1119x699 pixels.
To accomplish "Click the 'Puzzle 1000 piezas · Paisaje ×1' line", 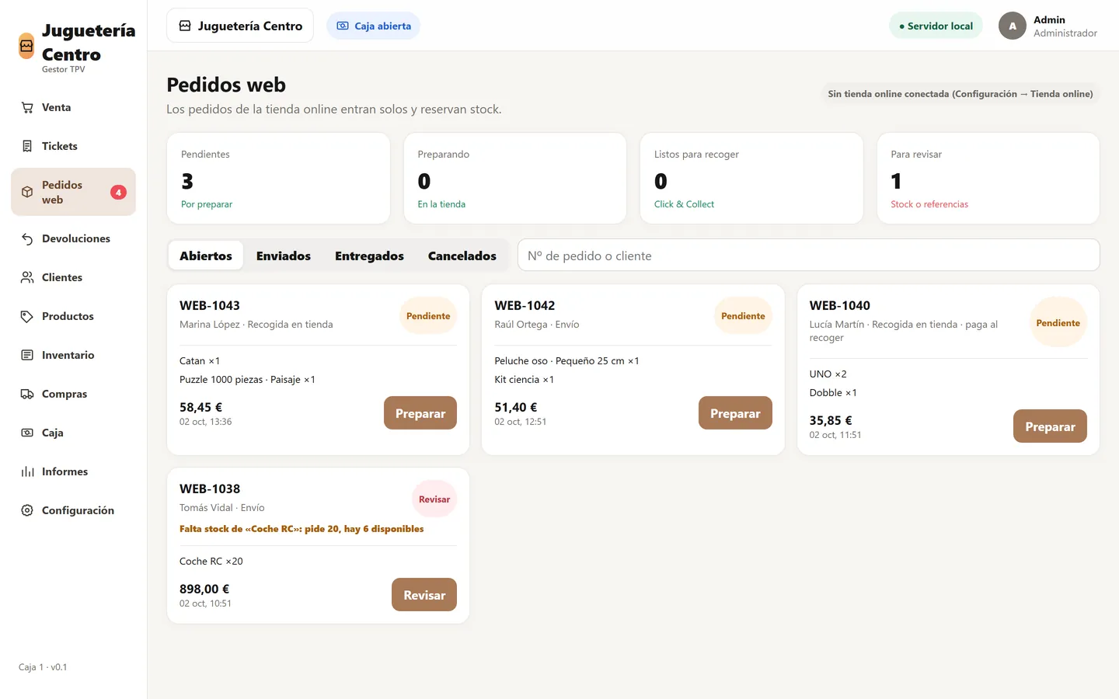I will (x=247, y=380).
